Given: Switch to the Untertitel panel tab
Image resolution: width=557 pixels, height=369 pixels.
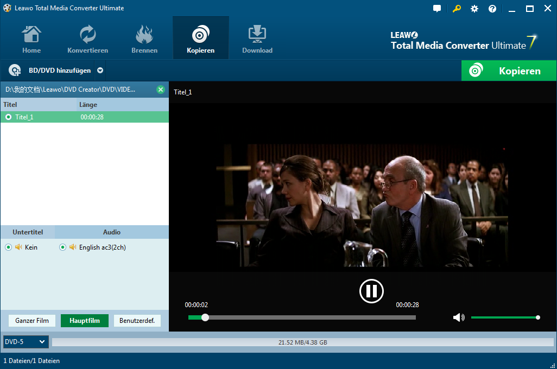Looking at the screenshot, I should 28,232.
